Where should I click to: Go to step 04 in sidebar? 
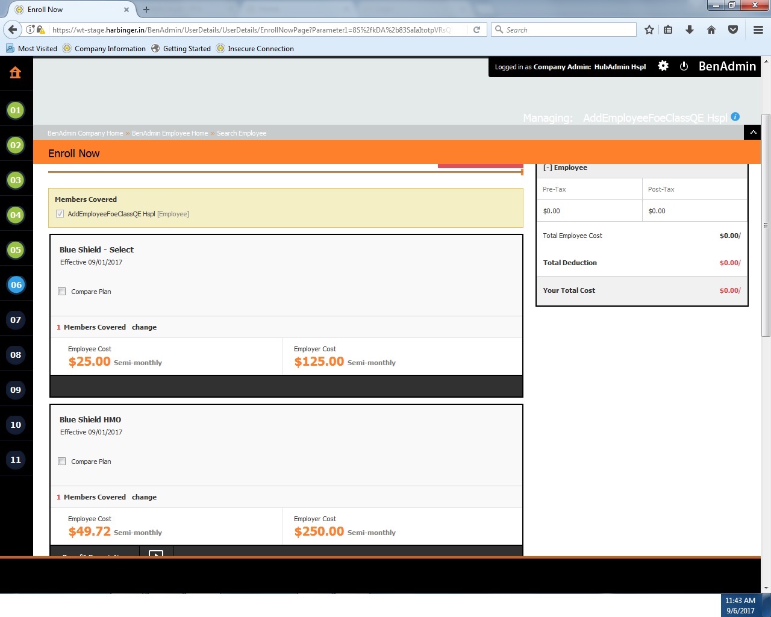[x=16, y=215]
